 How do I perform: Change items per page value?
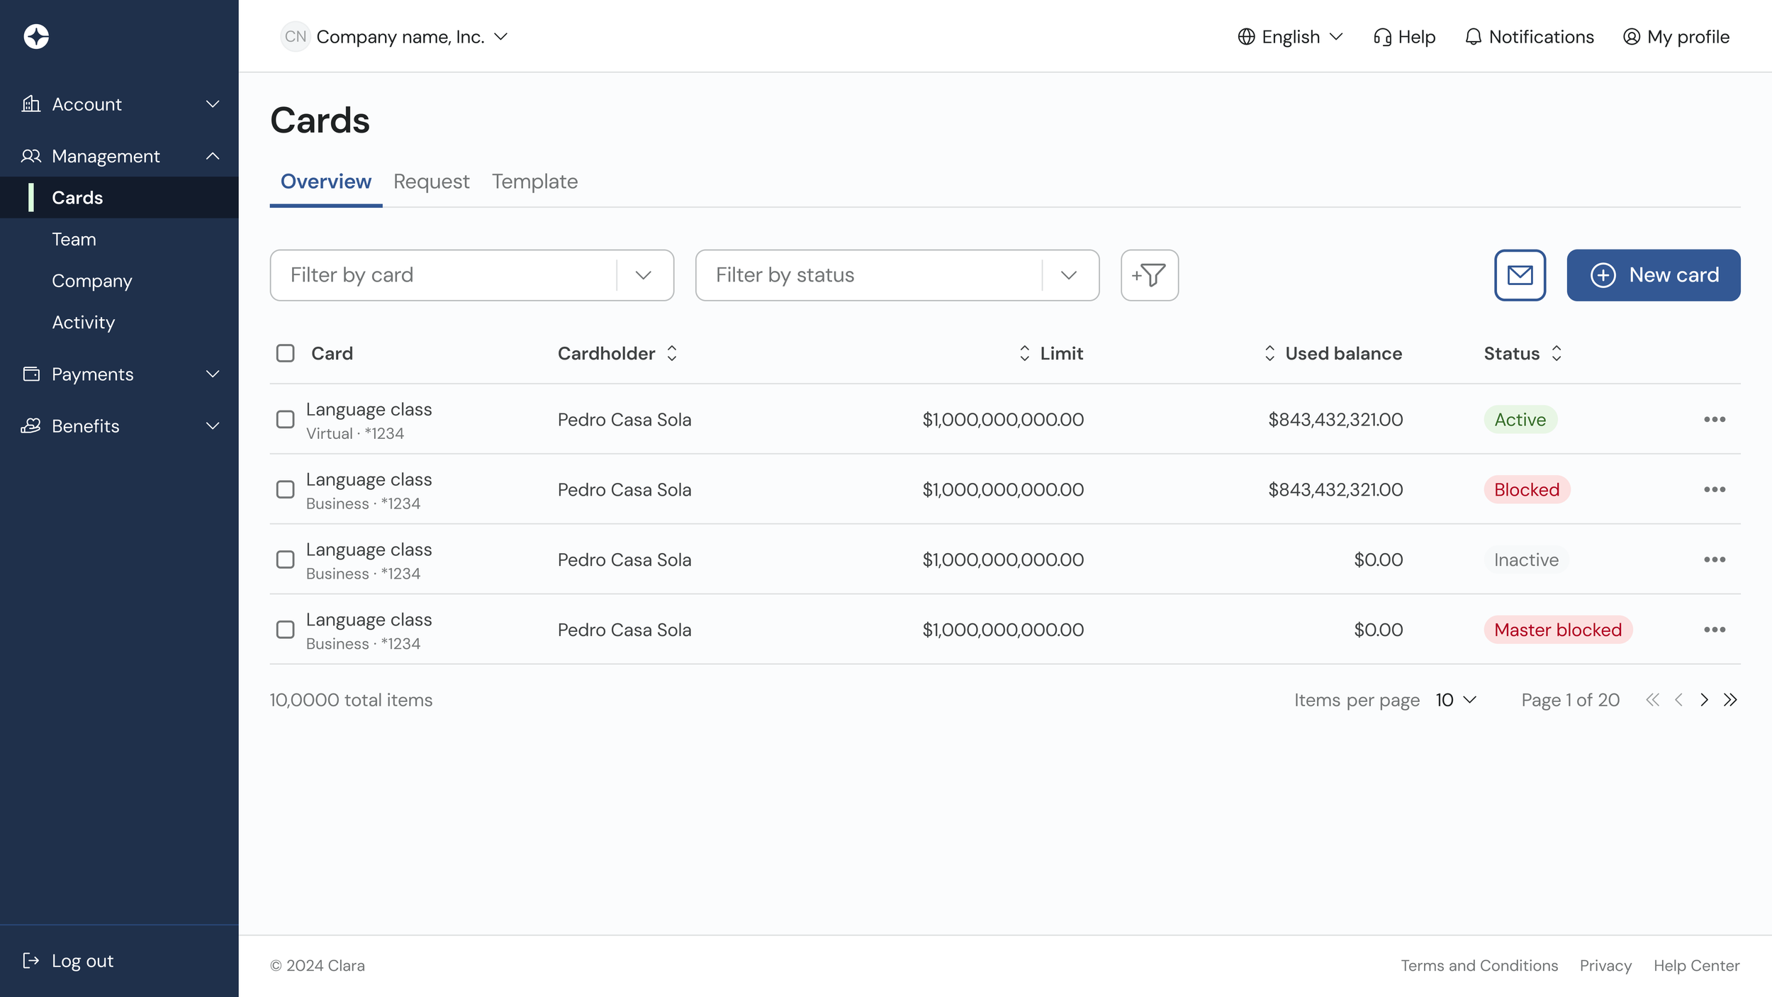(1455, 700)
